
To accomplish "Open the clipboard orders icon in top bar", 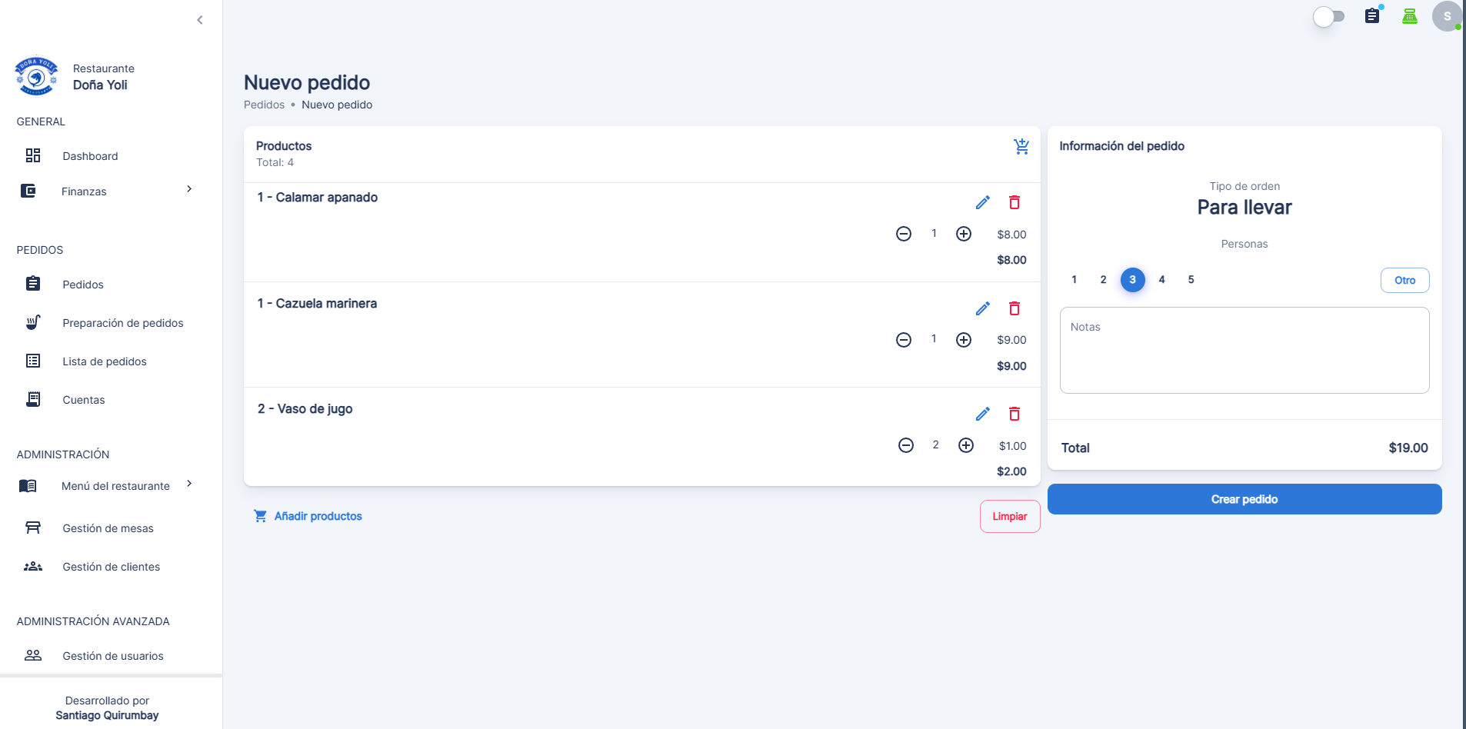I will pos(1372,15).
